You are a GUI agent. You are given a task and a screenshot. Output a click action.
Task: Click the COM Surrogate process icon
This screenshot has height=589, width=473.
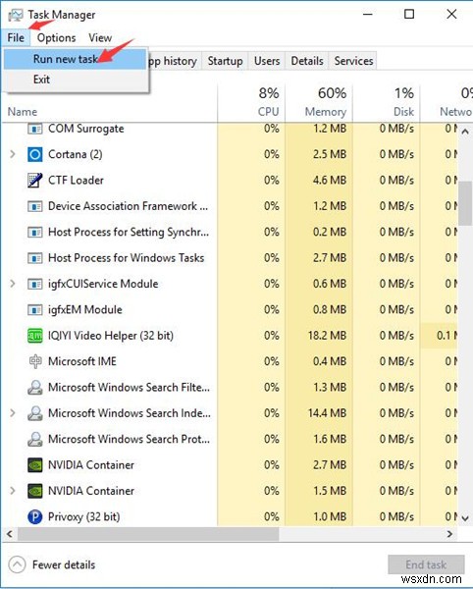pos(35,129)
